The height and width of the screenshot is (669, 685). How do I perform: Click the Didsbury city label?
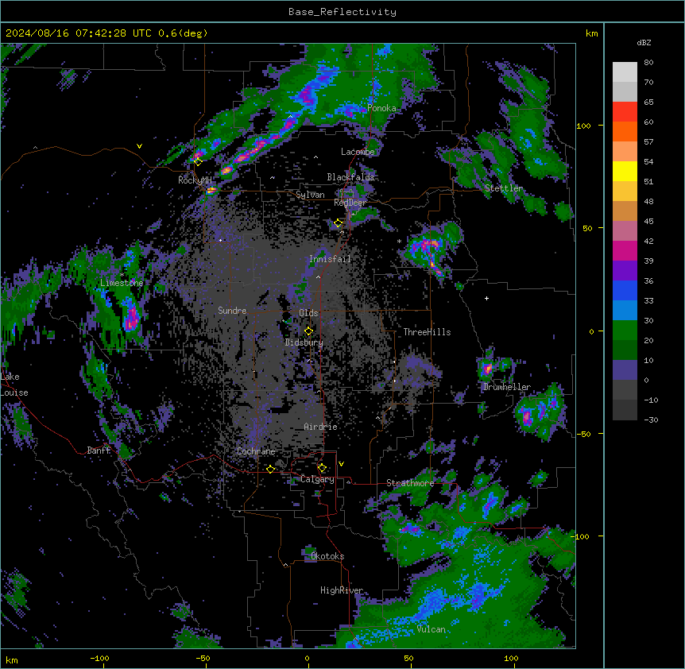coord(304,342)
